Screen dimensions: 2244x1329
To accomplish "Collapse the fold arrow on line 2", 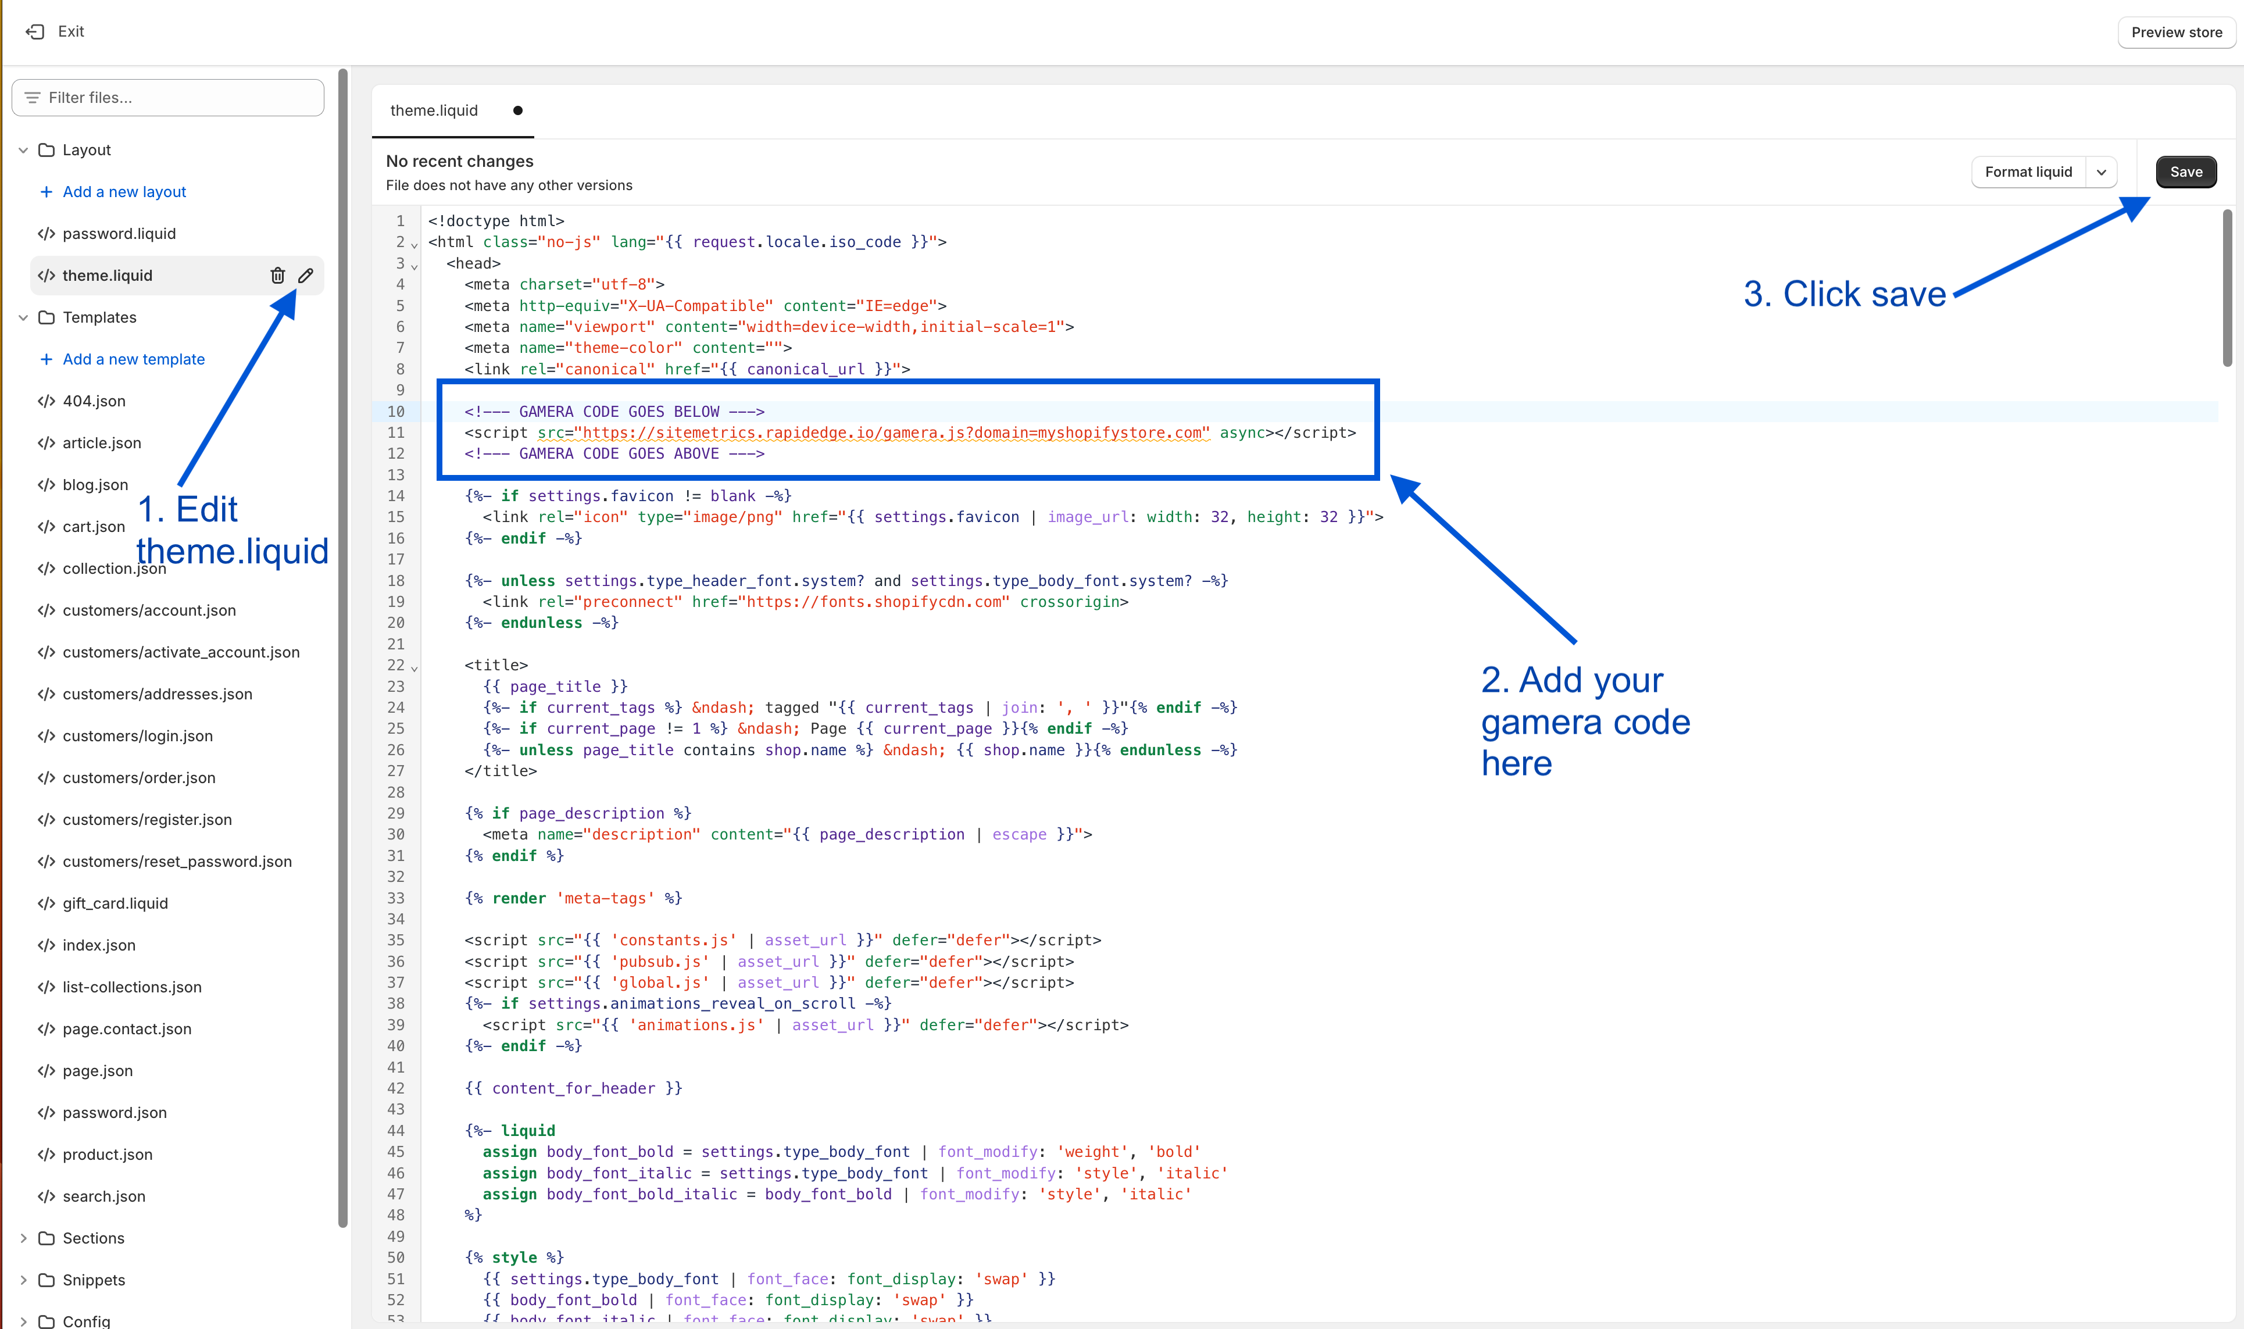I will click(414, 244).
